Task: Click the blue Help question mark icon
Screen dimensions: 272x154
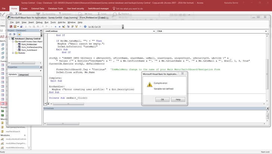Action: 85,27
